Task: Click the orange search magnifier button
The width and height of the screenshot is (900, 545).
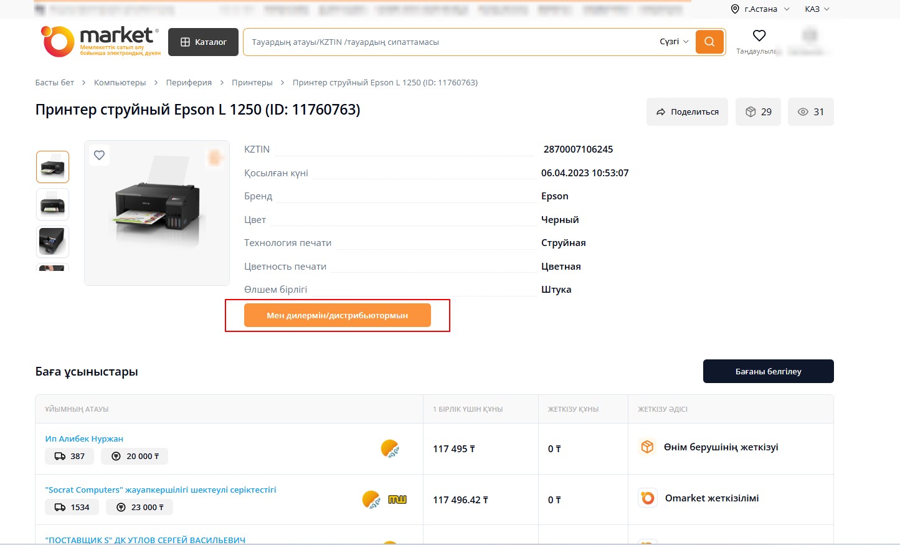Action: click(709, 42)
